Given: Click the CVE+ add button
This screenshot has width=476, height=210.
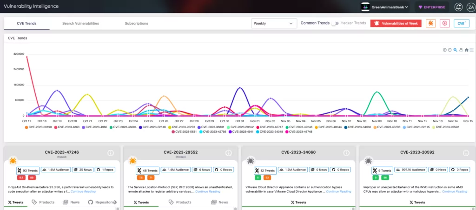Looking at the screenshot, I should [462, 23].
